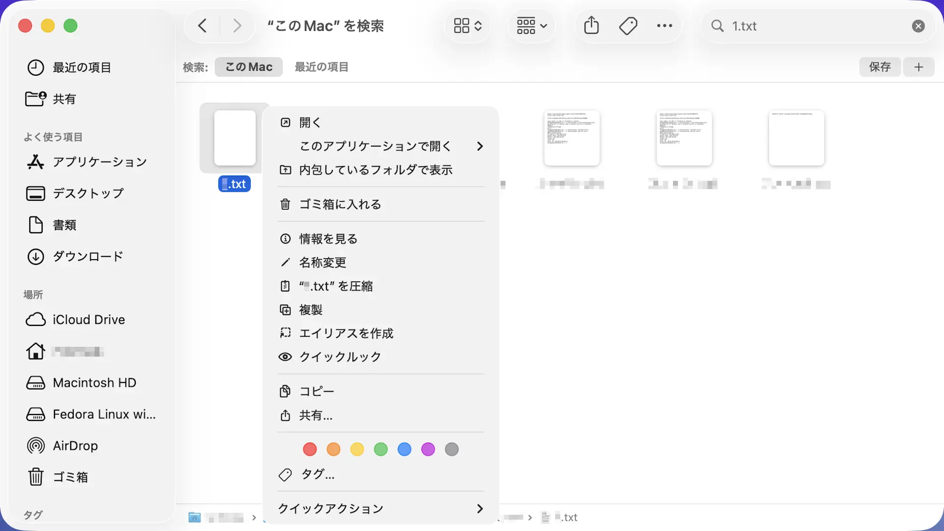944x531 pixels.
Task: Click the Tags toolbar icon
Action: (x=628, y=26)
